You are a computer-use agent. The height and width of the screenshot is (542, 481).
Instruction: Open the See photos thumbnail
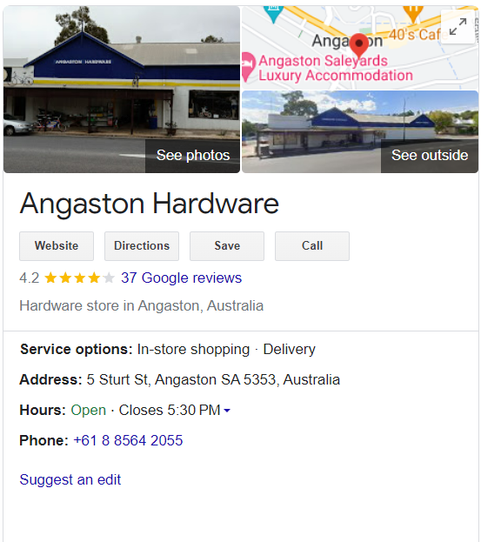[122, 90]
